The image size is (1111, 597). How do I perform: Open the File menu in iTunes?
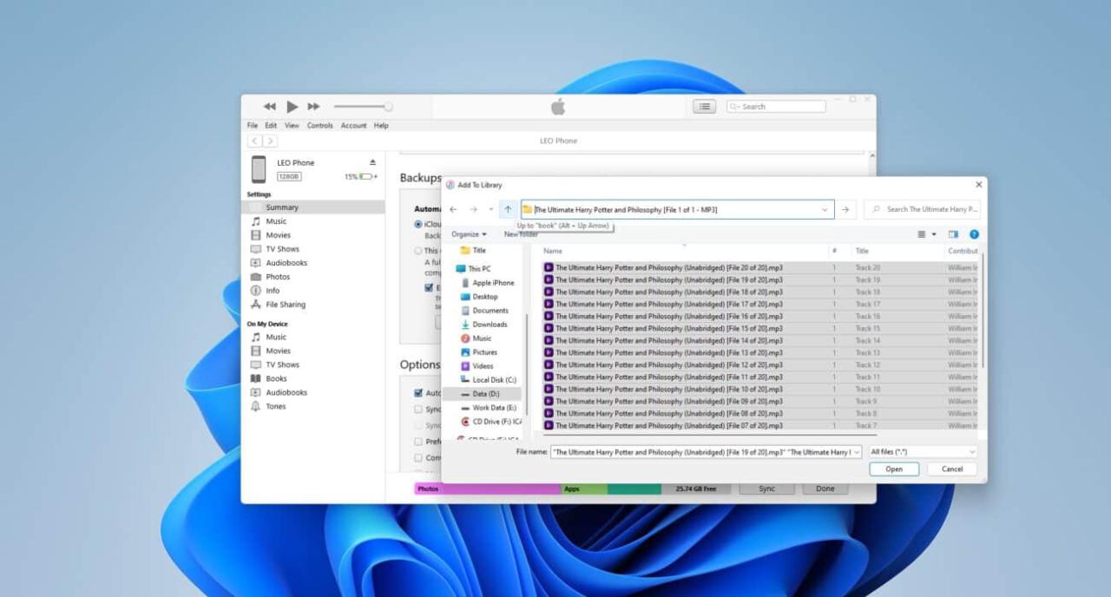click(x=253, y=126)
